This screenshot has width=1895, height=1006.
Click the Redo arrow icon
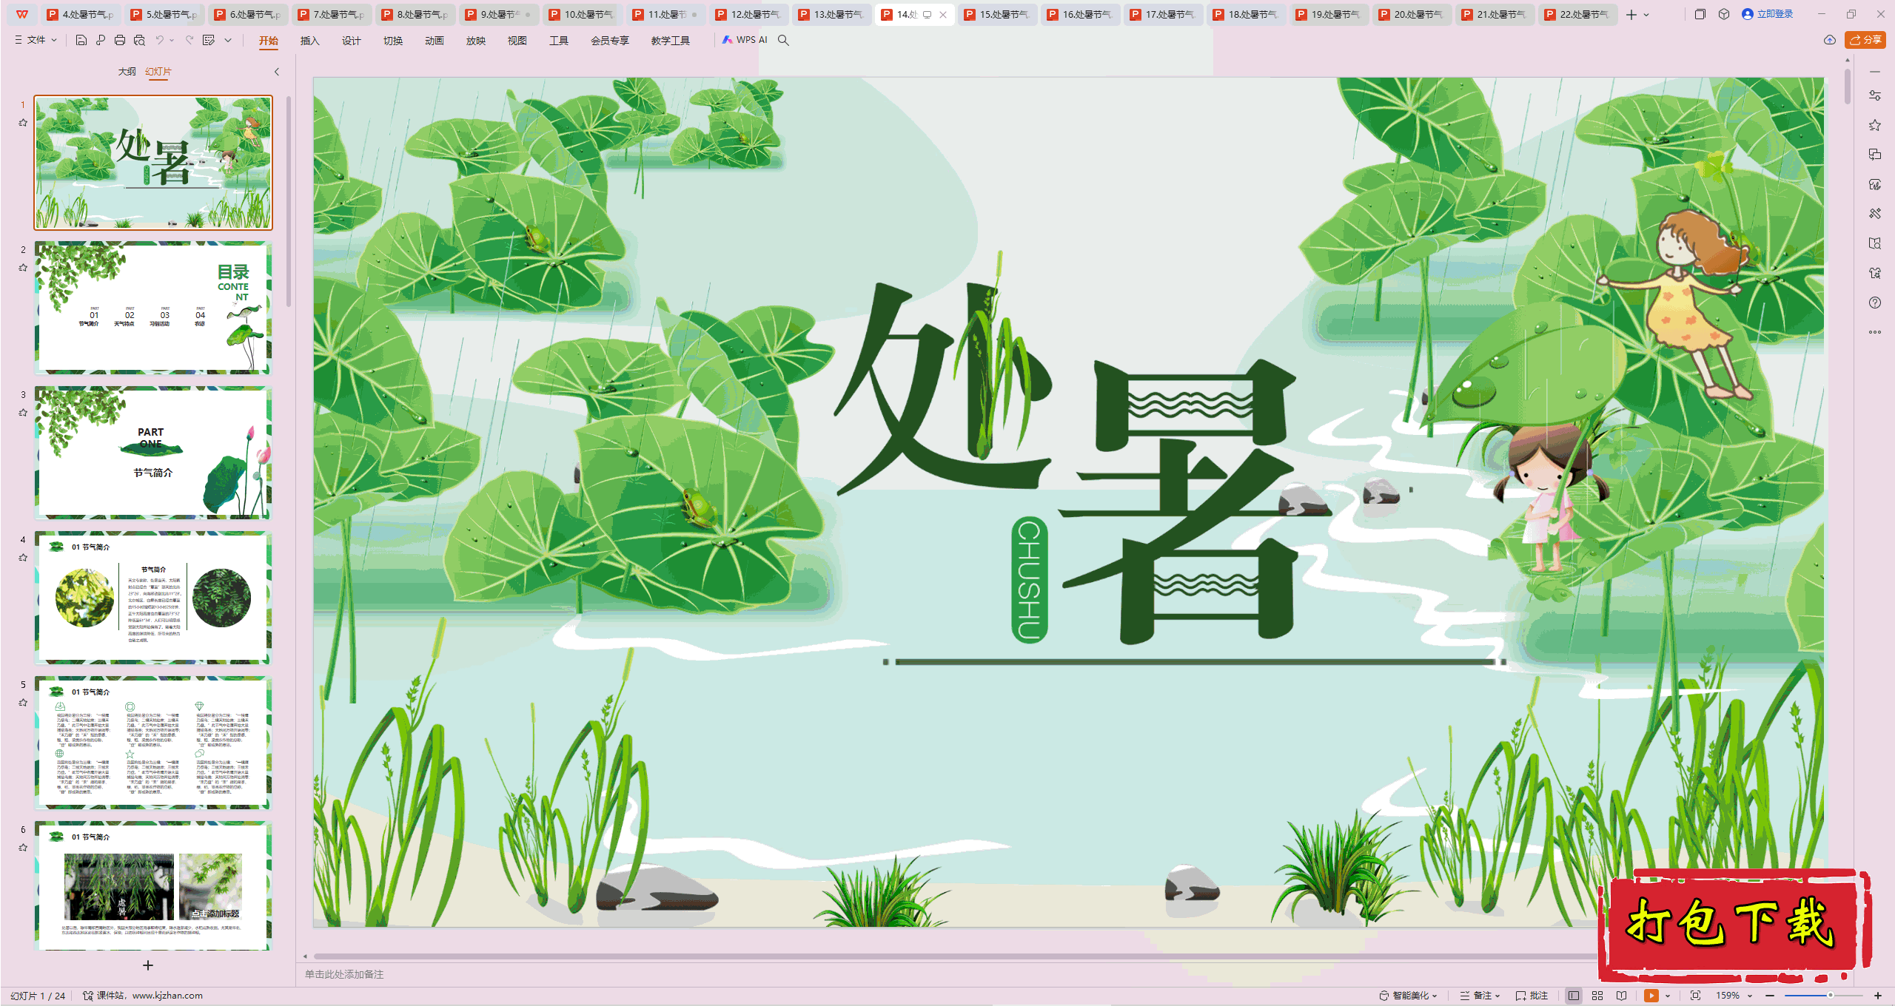tap(189, 40)
